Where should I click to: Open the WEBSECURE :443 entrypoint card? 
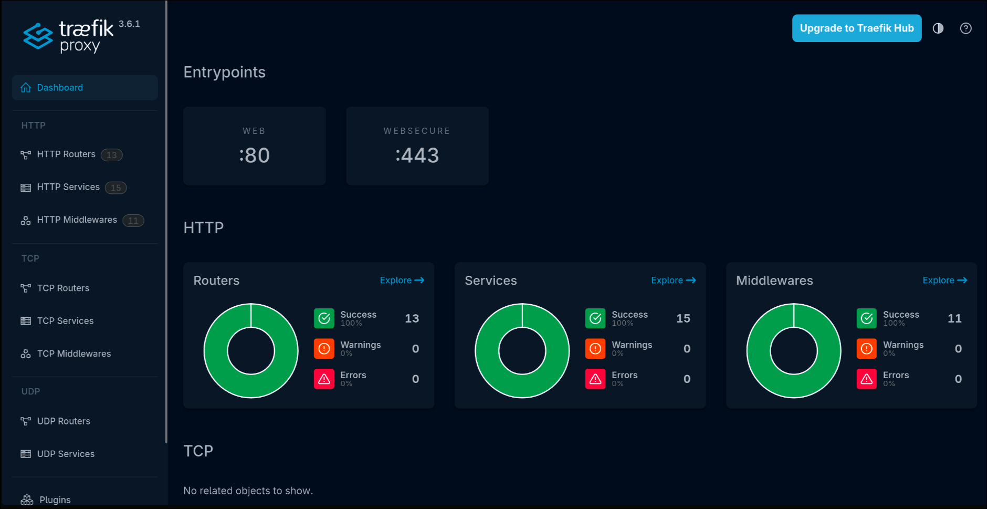pyautogui.click(x=417, y=146)
